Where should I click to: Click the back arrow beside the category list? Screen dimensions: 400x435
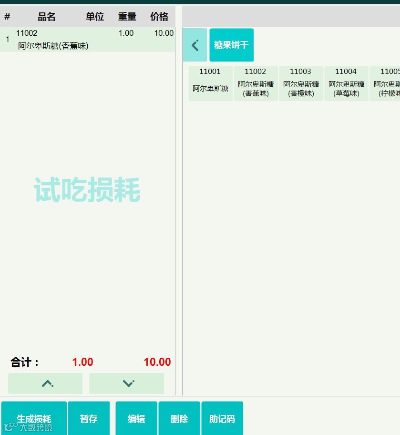[195, 45]
